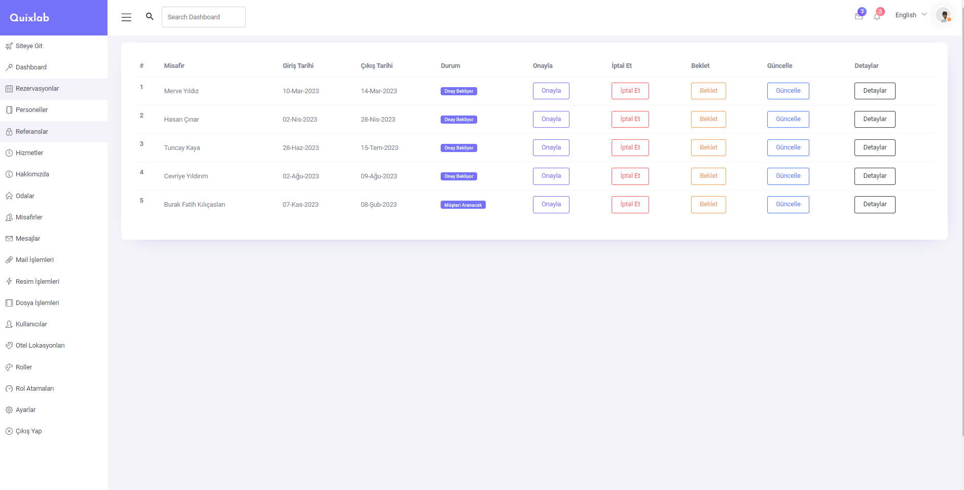Viewport: 964px width, 490px height.
Task: Click the Rol Atamaları gauge icon
Action: pos(9,389)
